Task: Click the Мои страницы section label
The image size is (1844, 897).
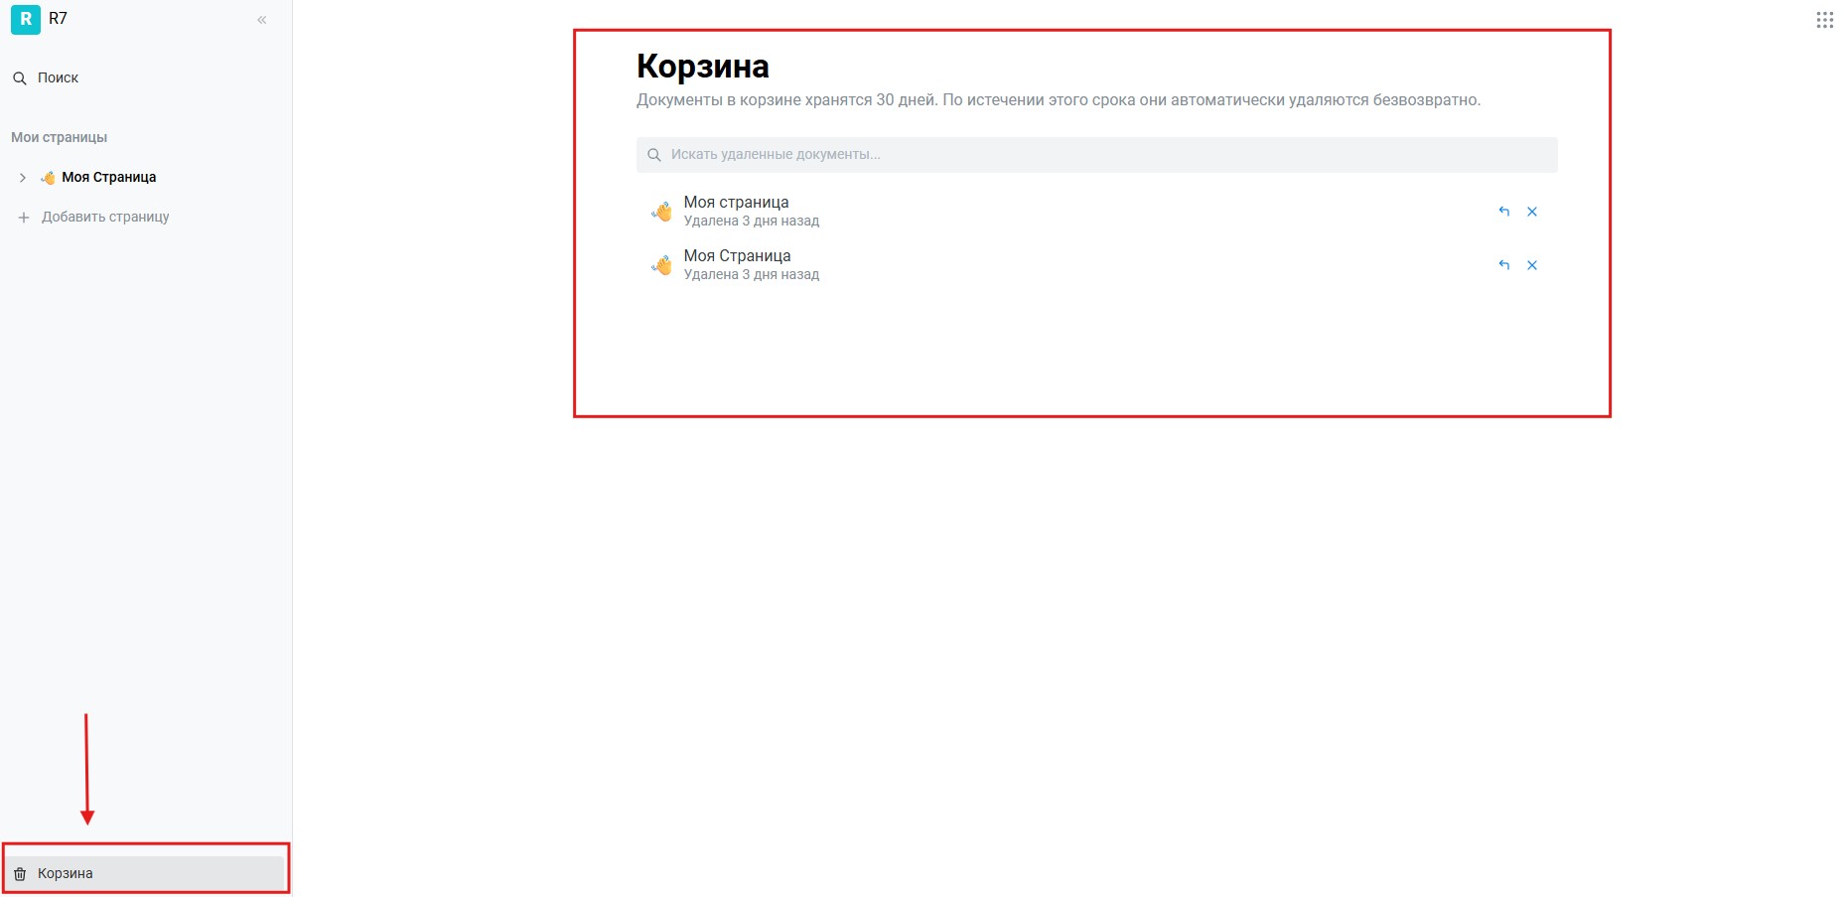Action: [60, 137]
